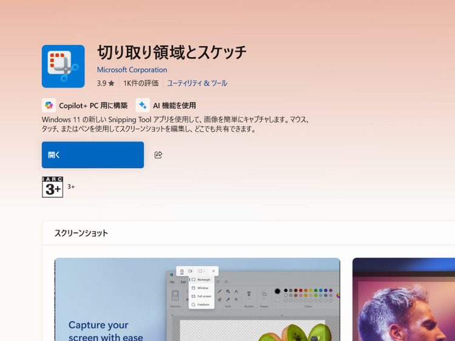
Task: Open the Capture your screen screenshot thumbnail
Action: pyautogui.click(x=197, y=299)
